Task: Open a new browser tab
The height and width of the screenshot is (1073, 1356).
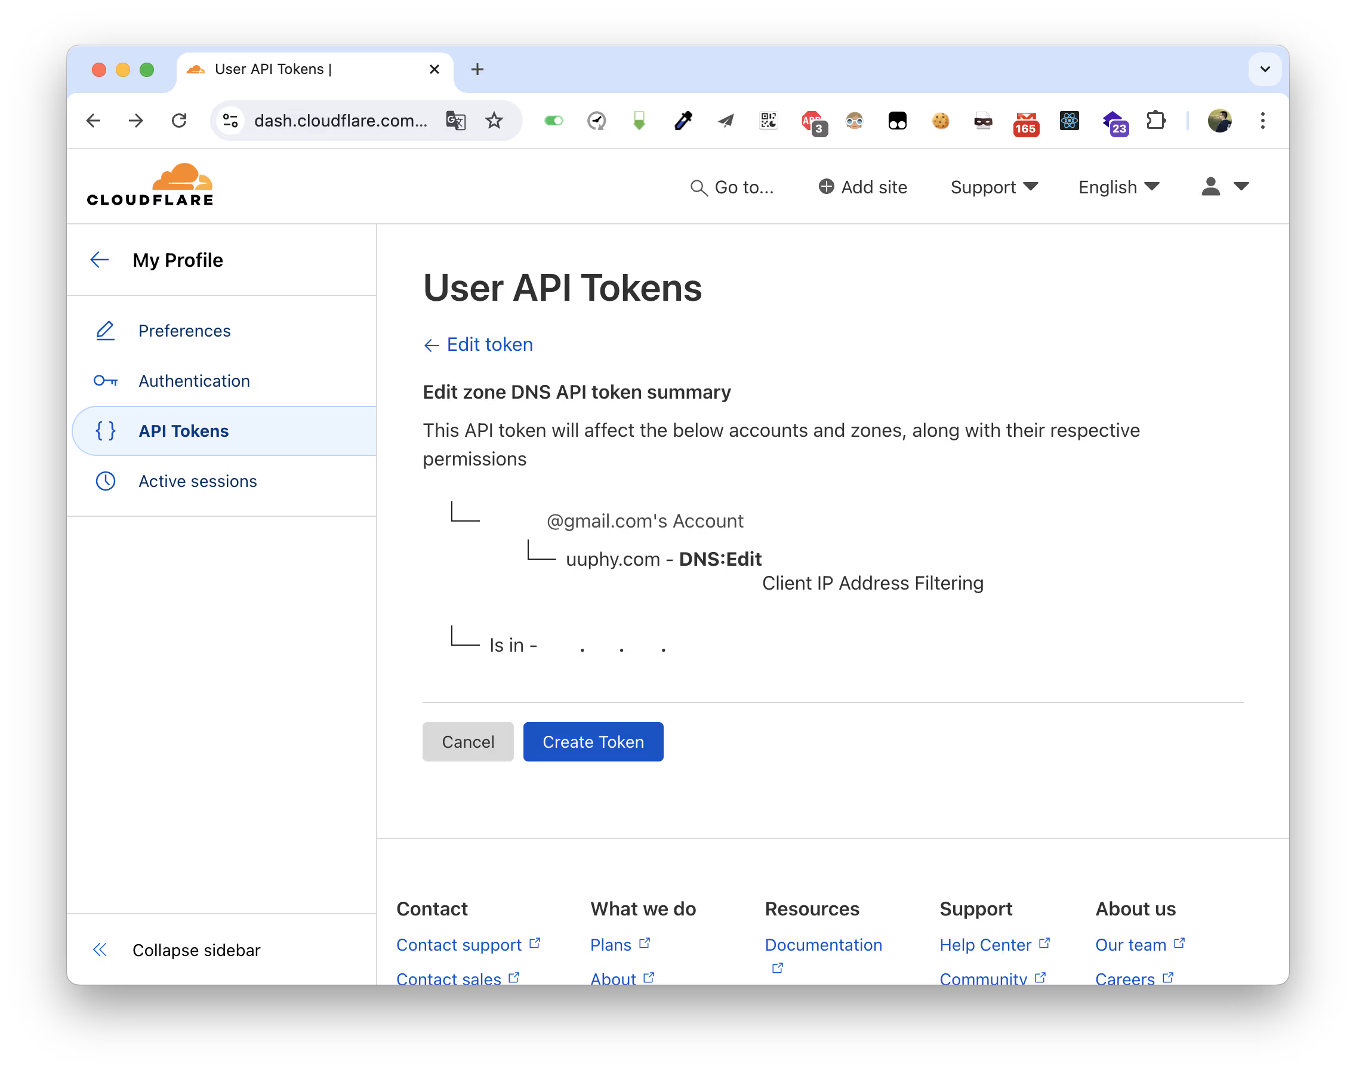Action: (x=477, y=69)
